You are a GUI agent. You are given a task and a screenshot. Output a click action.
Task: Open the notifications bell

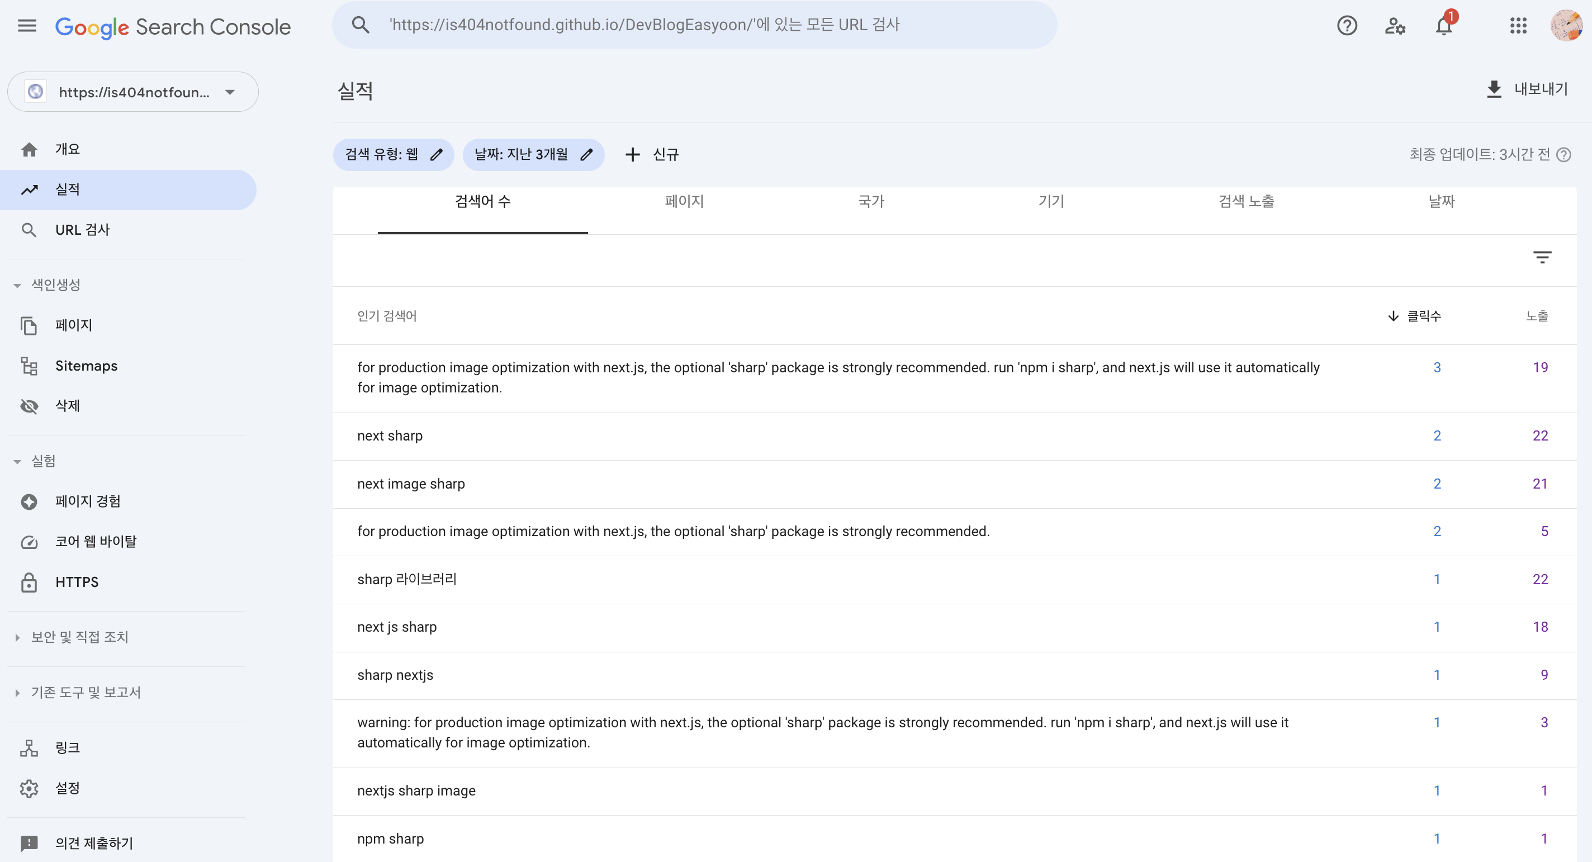1444,26
